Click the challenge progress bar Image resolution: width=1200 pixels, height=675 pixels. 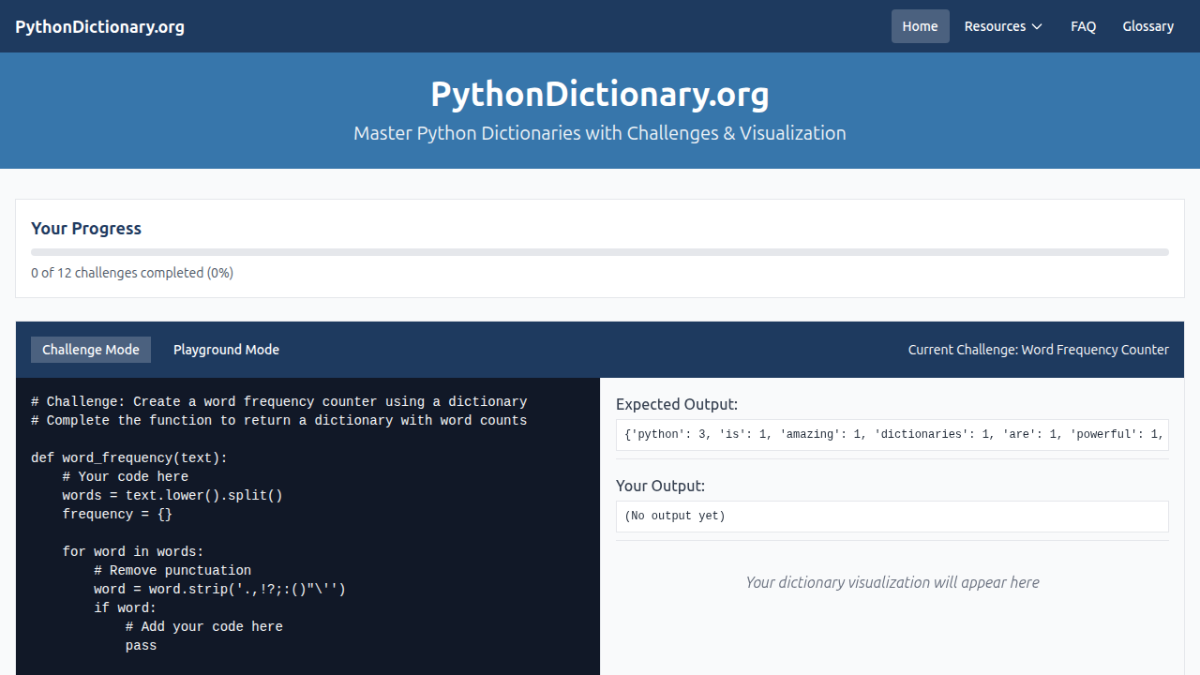pyautogui.click(x=600, y=252)
